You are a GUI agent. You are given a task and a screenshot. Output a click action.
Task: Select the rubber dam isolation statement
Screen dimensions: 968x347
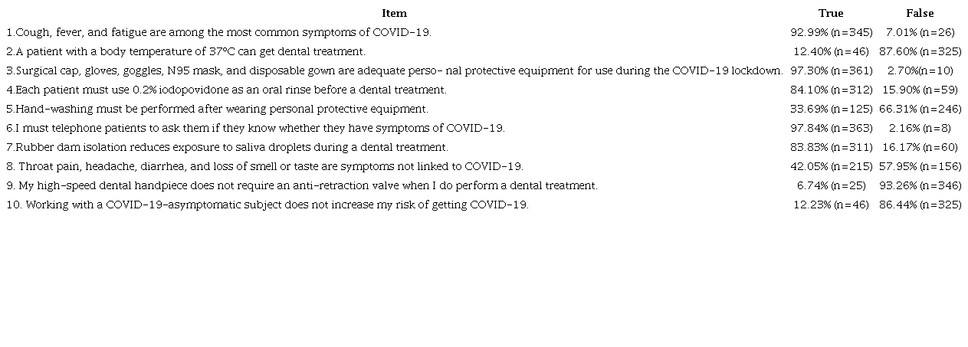pyautogui.click(x=228, y=147)
